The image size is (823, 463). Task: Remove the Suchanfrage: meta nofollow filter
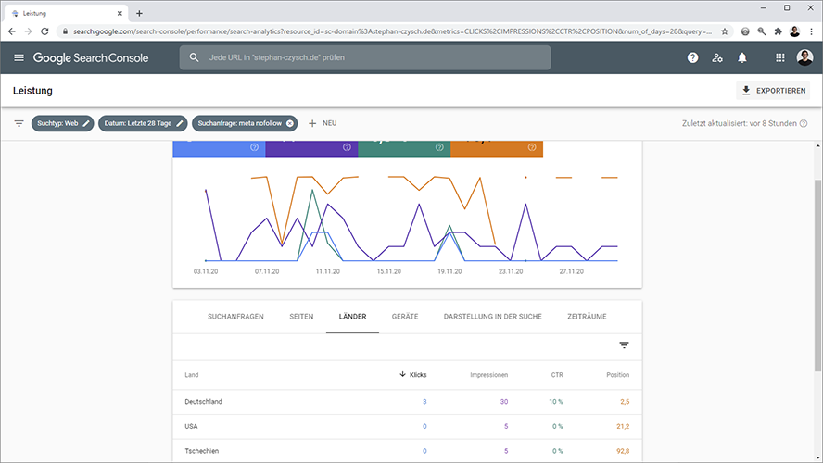pos(290,124)
